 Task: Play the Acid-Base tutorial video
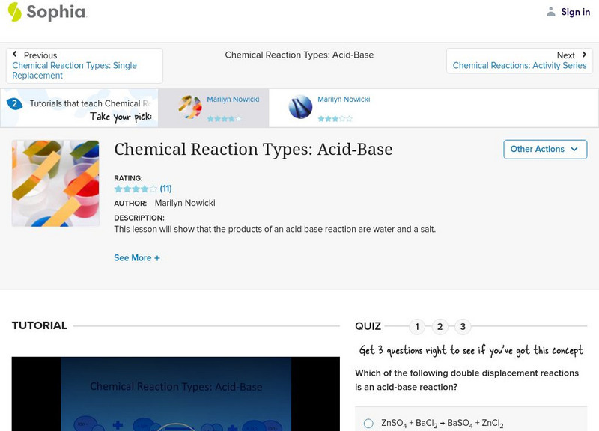[x=174, y=397]
